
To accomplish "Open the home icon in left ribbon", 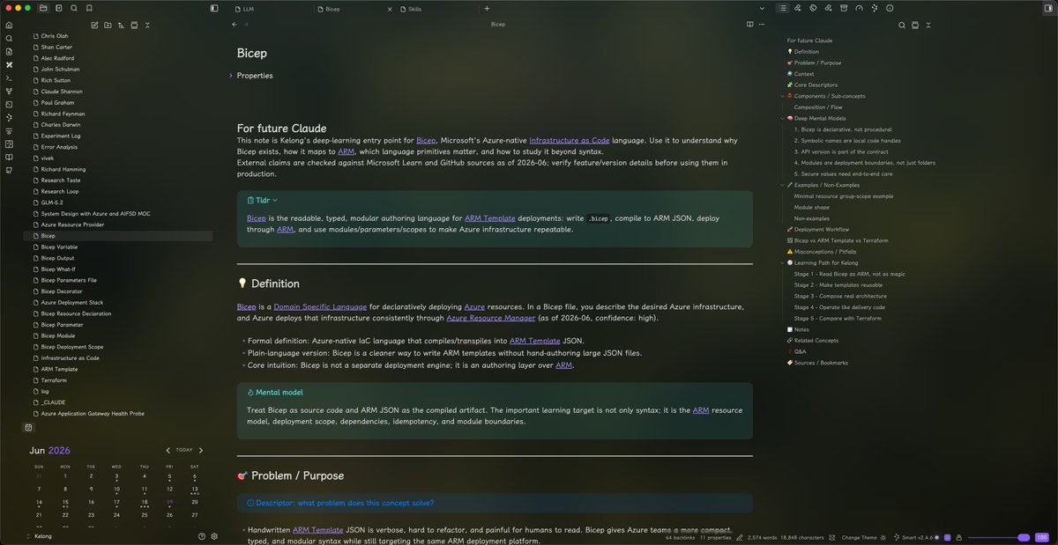I will [x=9, y=25].
